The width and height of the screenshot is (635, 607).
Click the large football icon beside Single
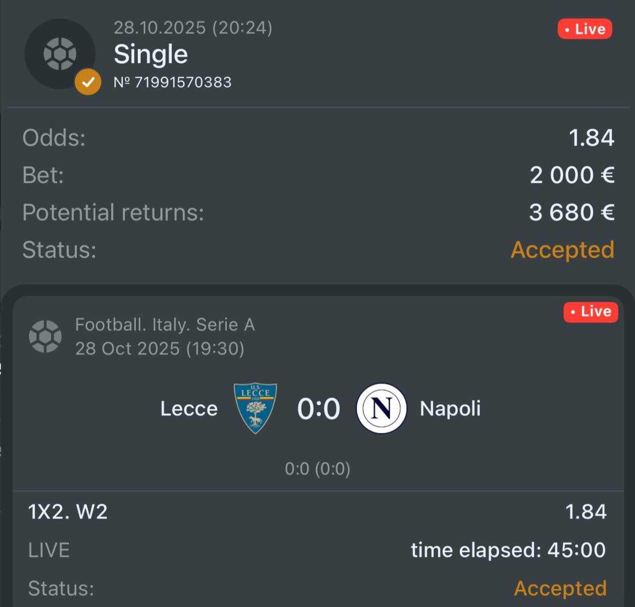click(60, 54)
